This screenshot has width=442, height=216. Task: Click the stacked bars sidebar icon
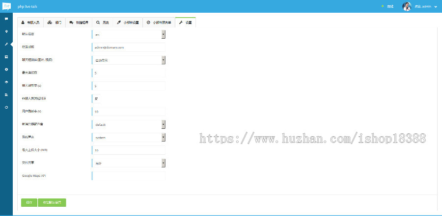6,95
